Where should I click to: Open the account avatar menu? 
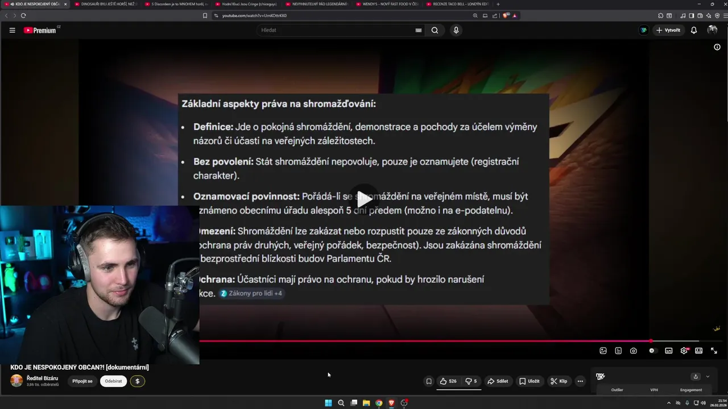point(712,30)
